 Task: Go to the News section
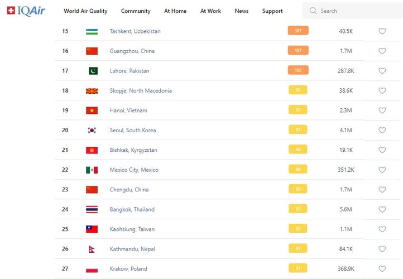click(x=242, y=11)
